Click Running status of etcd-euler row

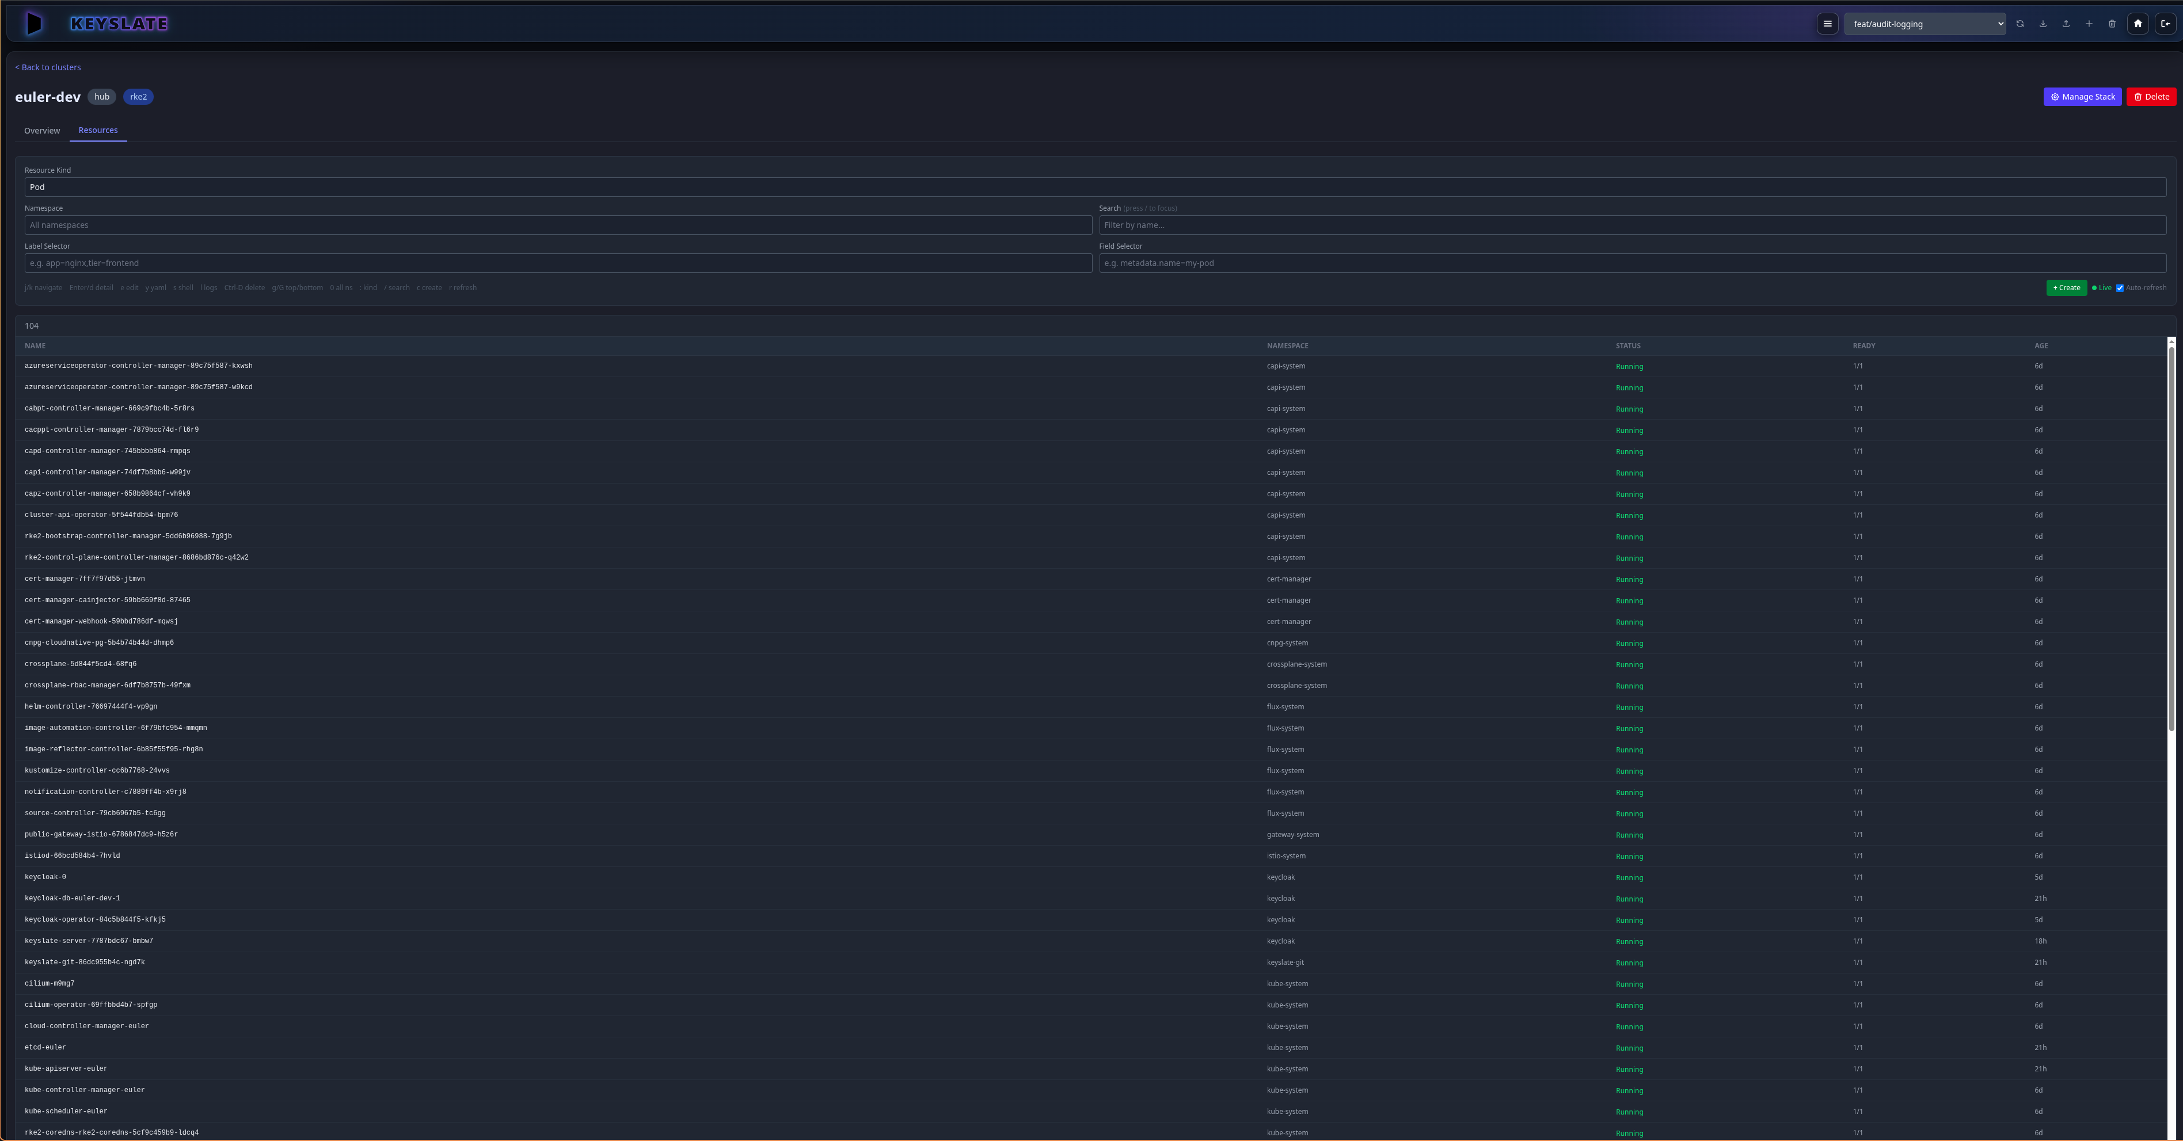(1629, 1048)
